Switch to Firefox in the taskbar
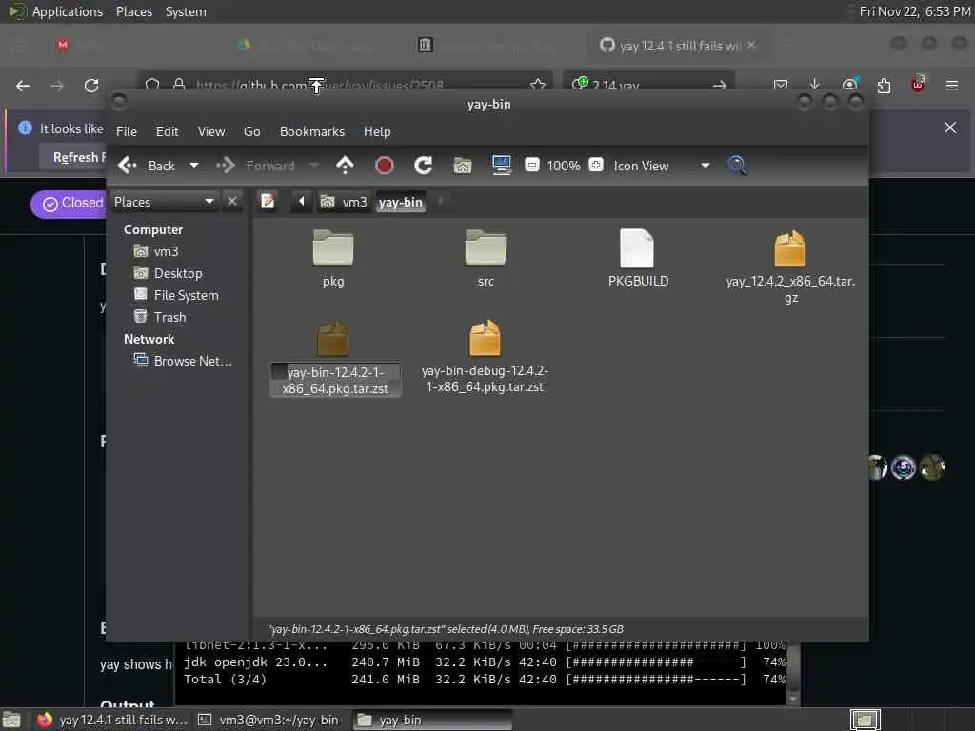 pos(112,720)
